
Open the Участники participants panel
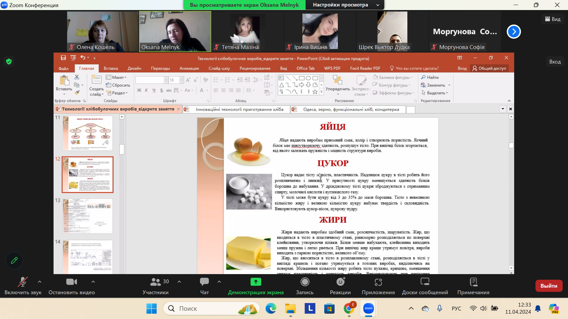click(156, 282)
